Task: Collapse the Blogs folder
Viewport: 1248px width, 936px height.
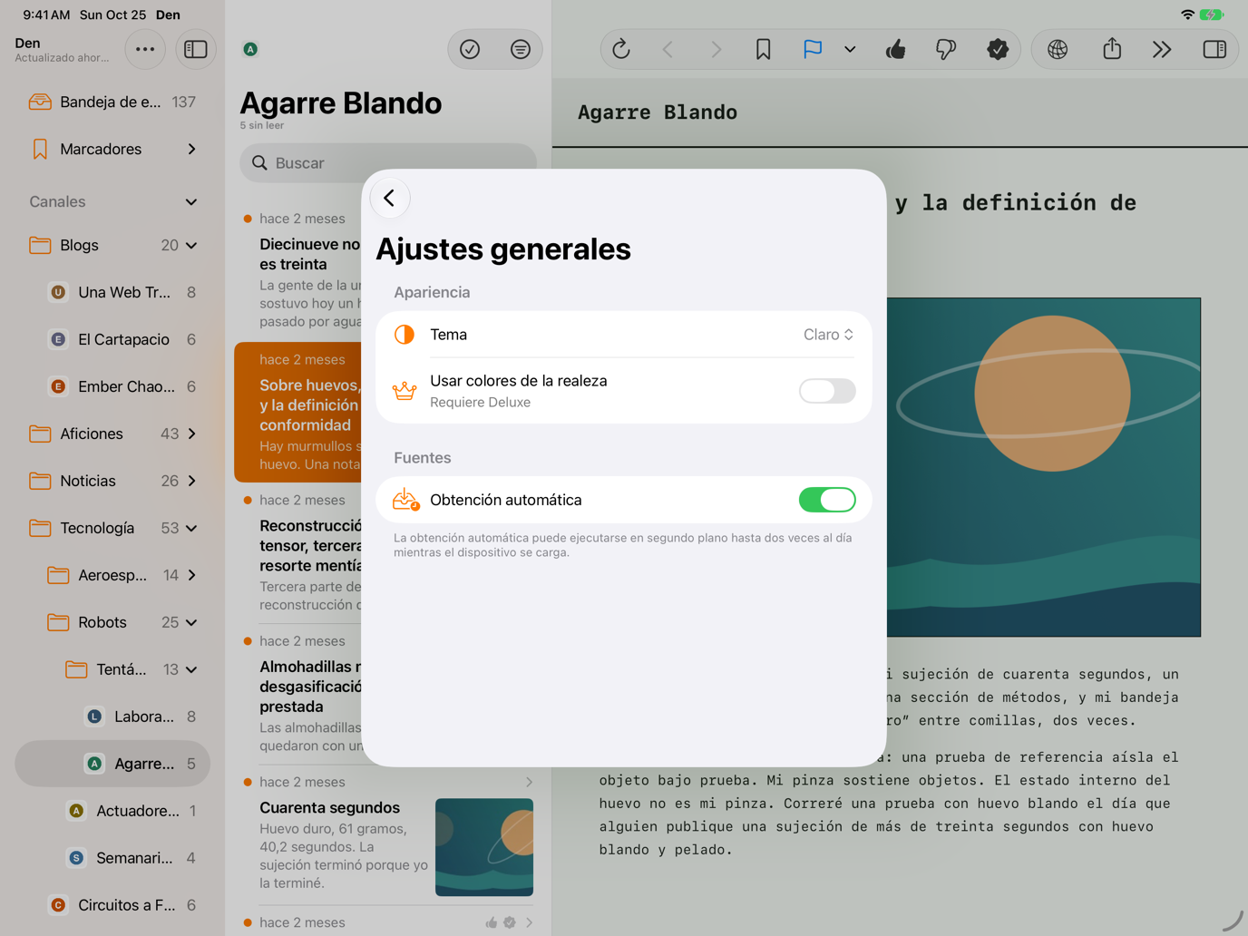Action: (x=191, y=245)
